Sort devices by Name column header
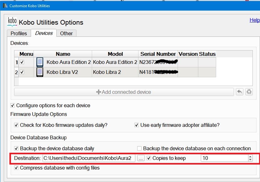Viewport: 260px width, 182px height. [63, 54]
